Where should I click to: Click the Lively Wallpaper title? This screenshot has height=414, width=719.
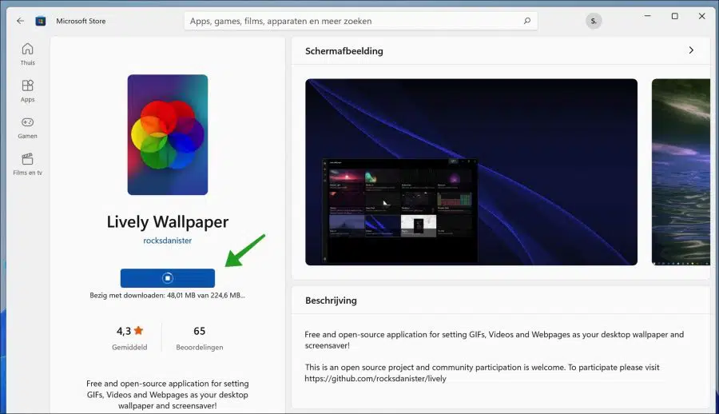(168, 221)
